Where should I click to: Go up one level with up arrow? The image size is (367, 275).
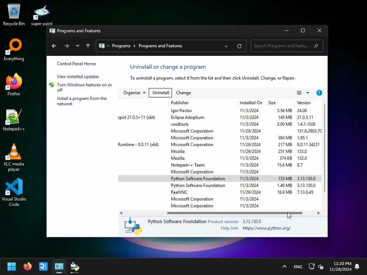(88, 46)
